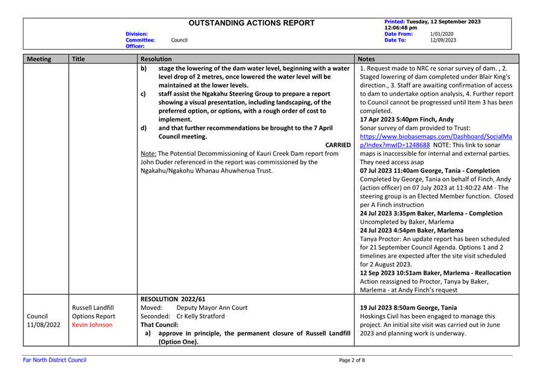534x378 pixels.
Task: Select the Title column header
Action: (x=78, y=60)
